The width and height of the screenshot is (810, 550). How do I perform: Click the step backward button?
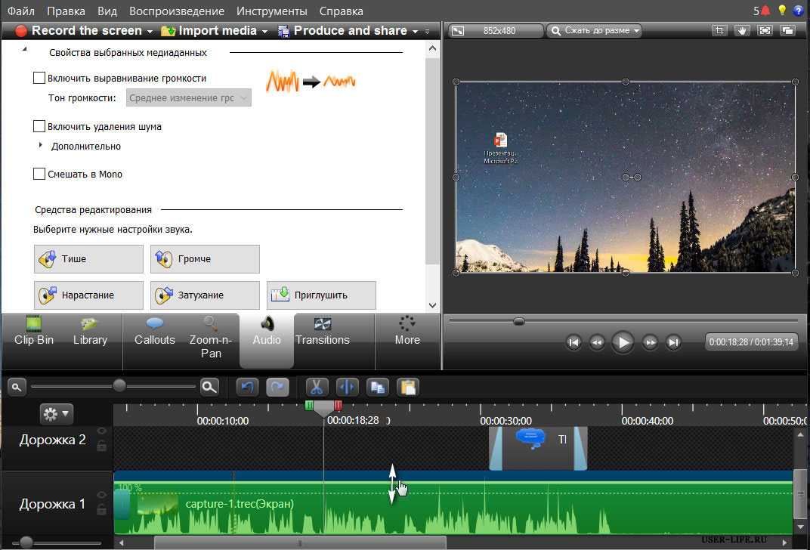(x=597, y=342)
